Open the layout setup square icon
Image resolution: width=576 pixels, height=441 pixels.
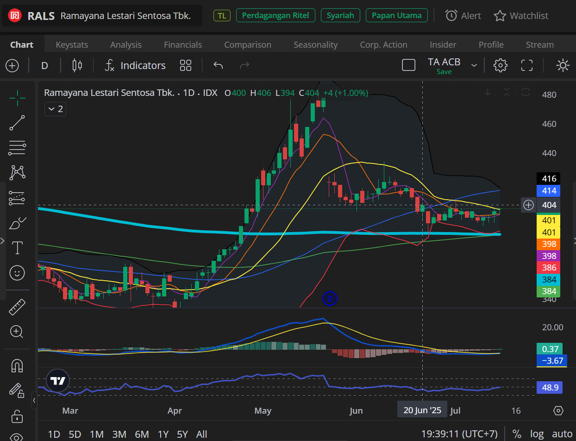tap(409, 65)
